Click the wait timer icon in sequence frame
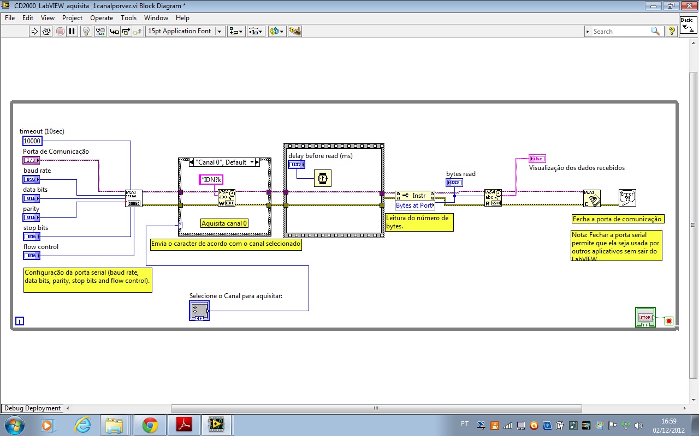Viewport: 699px width, 436px height. [x=323, y=178]
